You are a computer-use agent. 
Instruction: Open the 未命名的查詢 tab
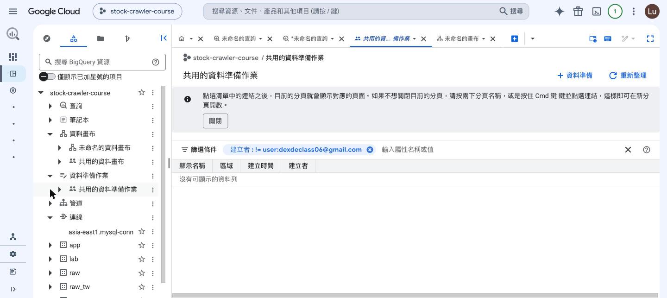(x=239, y=39)
